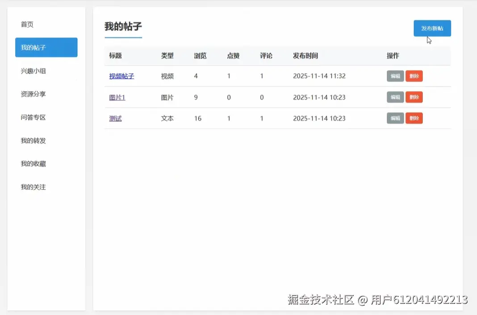Open 我的收藏 from the sidebar
Screen dimensions: 477x315
pos(33,164)
